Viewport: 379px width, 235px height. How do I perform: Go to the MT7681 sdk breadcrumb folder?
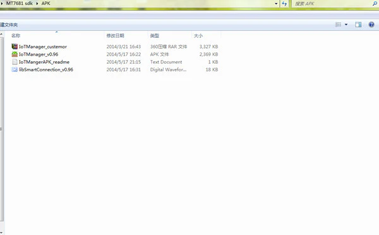pos(20,3)
